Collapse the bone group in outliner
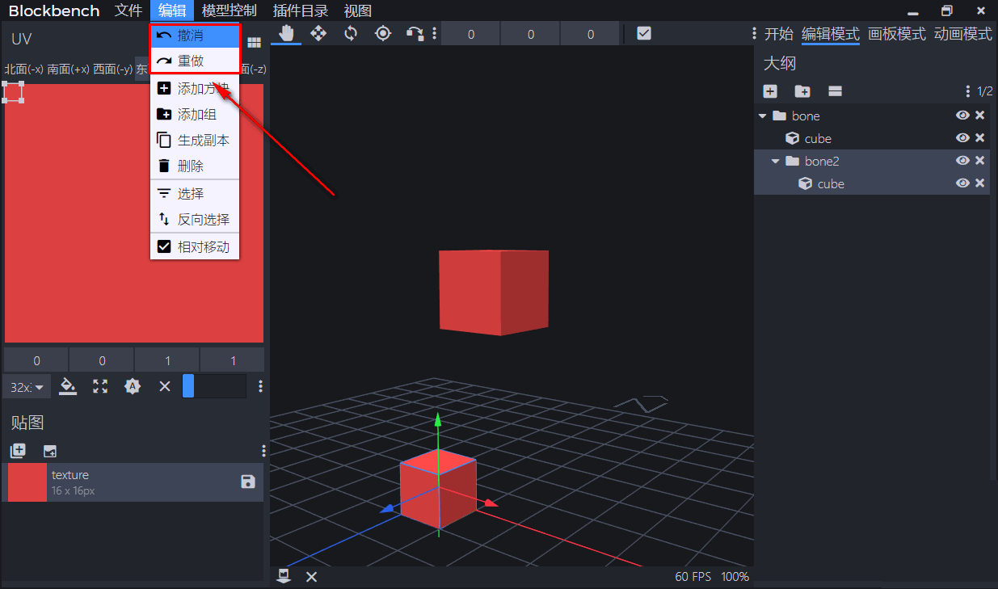 coord(762,116)
